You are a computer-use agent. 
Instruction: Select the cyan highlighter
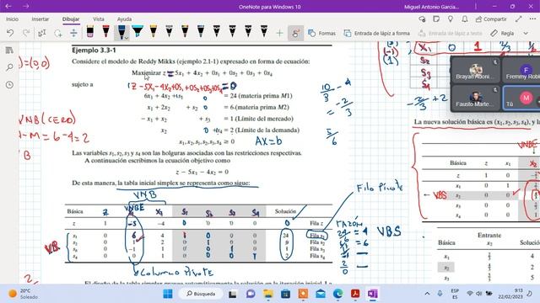(x=138, y=32)
